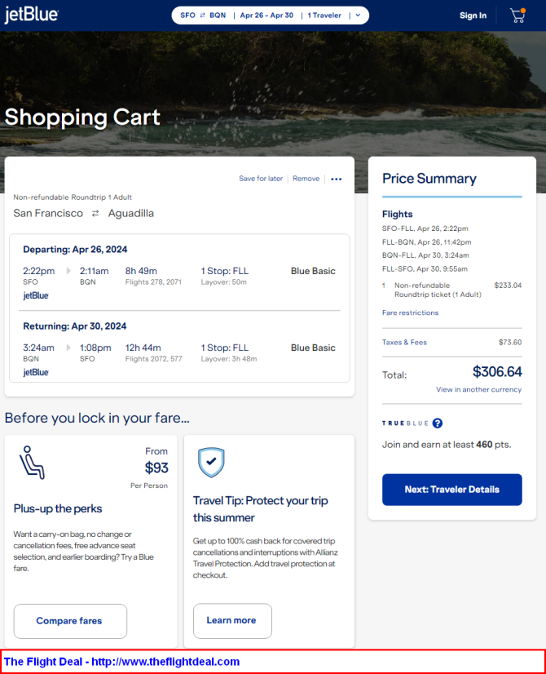The height and width of the screenshot is (674, 546).
Task: Click Learn more about travel protection
Action: coord(231,620)
